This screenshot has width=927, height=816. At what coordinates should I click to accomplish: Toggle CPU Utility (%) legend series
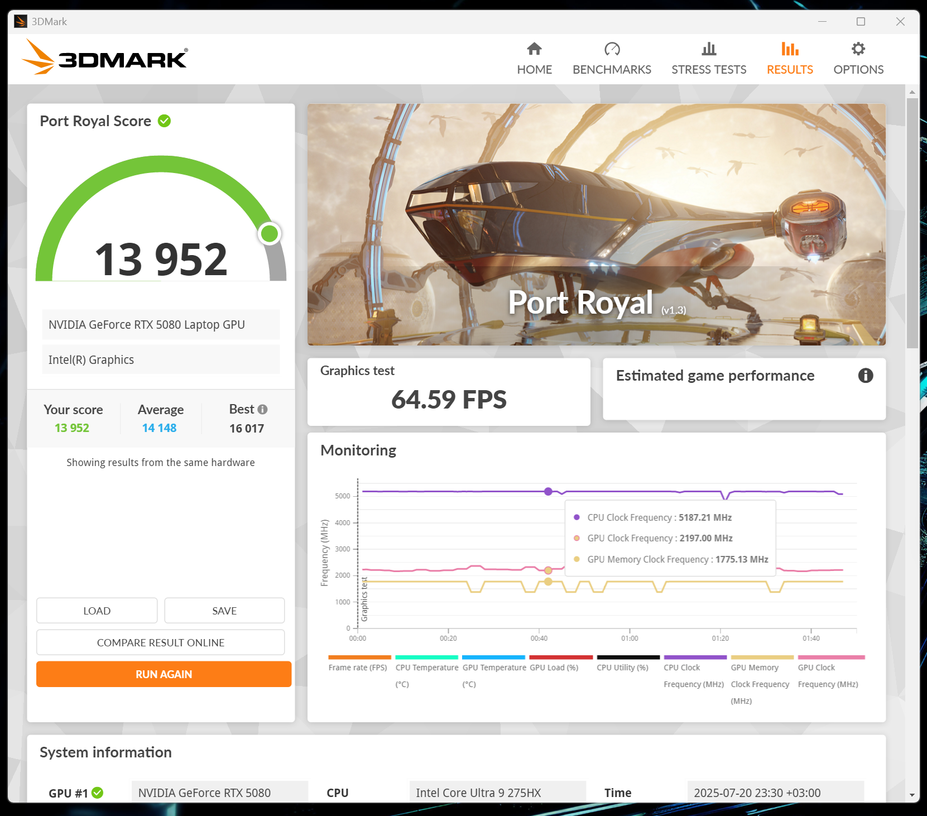[628, 664]
